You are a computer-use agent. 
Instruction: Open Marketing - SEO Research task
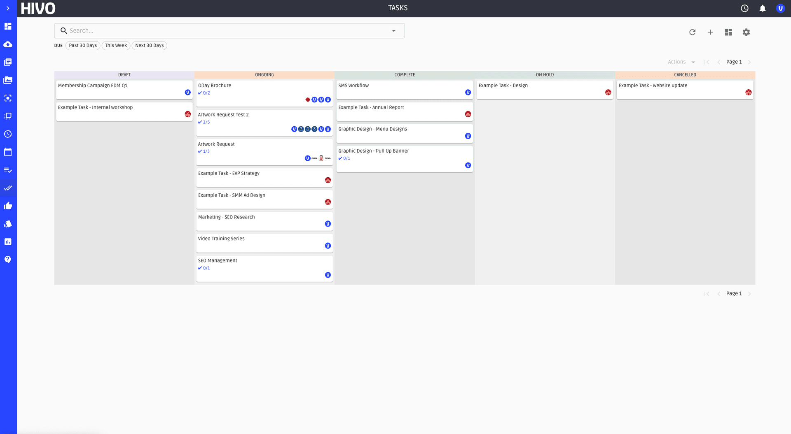264,221
